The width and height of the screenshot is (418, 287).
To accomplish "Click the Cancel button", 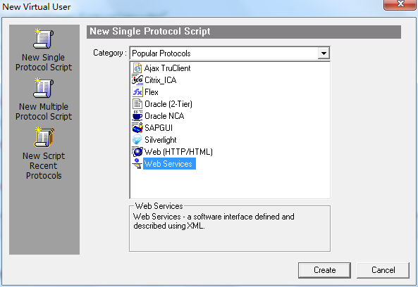I will tap(383, 270).
